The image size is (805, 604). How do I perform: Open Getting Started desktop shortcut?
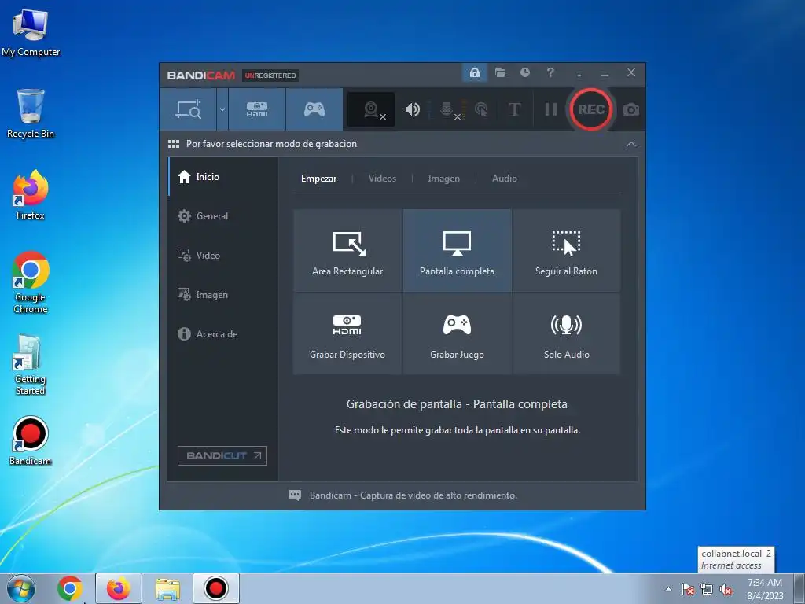click(31, 365)
